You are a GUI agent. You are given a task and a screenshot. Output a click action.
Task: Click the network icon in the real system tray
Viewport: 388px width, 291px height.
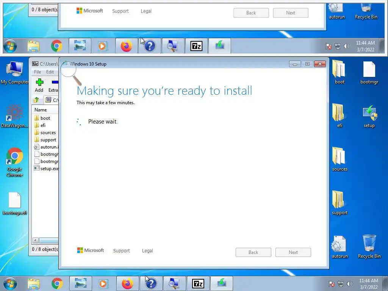point(341,284)
